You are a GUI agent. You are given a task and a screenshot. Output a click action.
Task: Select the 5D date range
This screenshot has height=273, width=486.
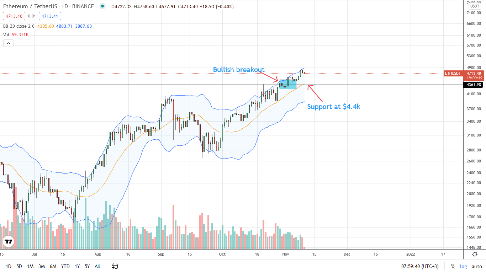click(19, 266)
